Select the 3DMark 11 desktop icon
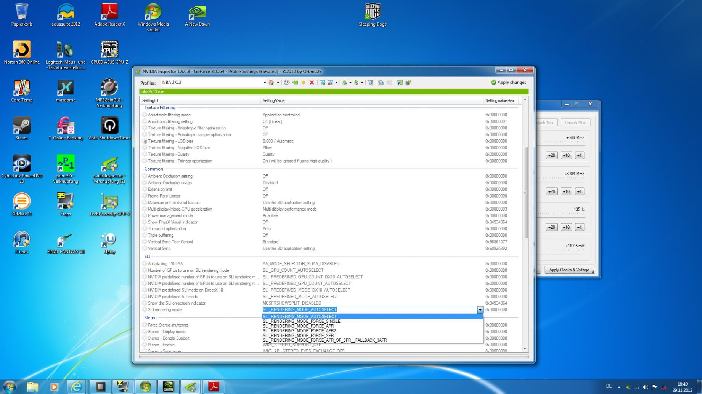Image resolution: width=702 pixels, height=394 pixels. (x=22, y=205)
